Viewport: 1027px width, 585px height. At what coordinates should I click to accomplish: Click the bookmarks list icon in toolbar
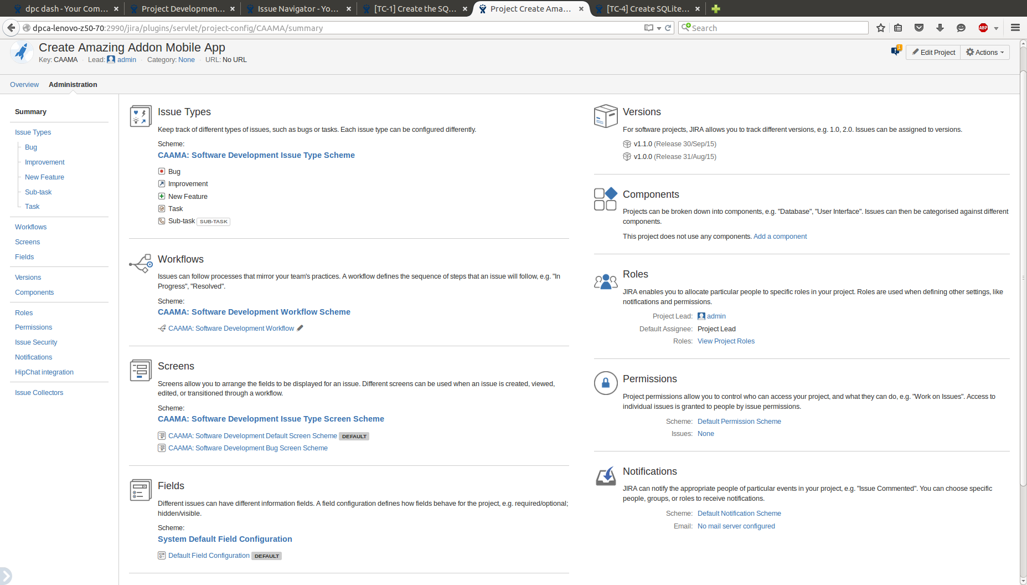(898, 28)
